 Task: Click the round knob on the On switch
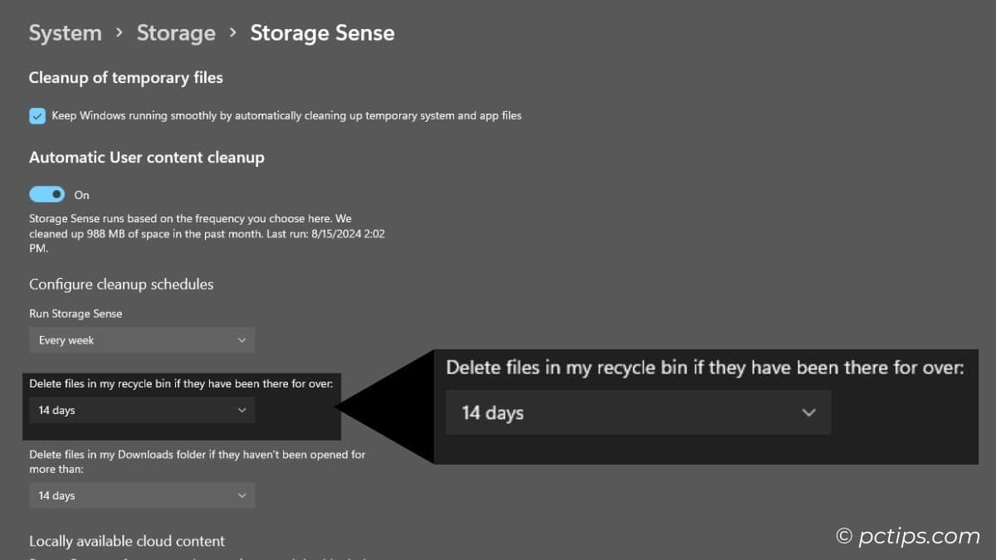click(55, 193)
